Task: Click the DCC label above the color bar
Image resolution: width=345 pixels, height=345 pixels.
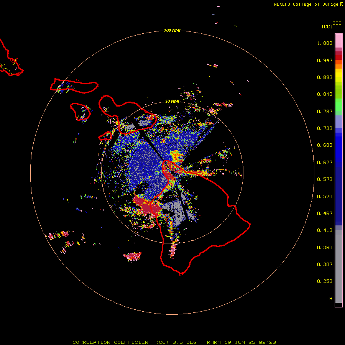Action: (337, 23)
